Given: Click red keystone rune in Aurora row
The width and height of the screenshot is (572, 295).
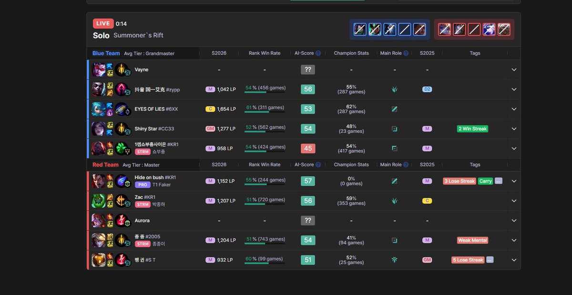Looking at the screenshot, I should (x=121, y=220).
